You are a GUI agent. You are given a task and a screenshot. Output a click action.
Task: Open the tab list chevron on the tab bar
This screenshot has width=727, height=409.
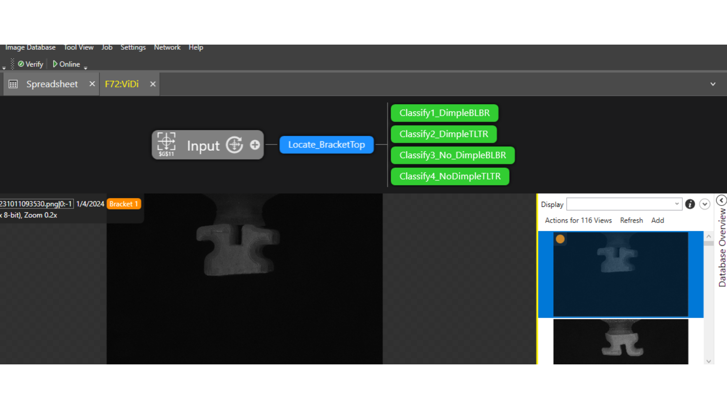pos(713,84)
